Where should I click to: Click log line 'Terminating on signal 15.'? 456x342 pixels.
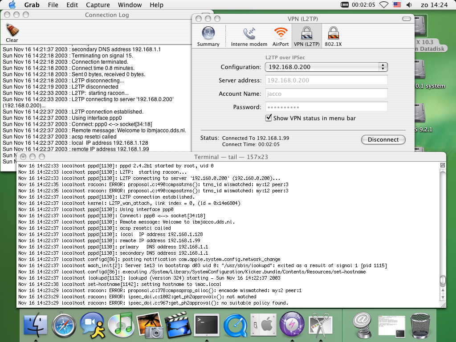pos(102,56)
